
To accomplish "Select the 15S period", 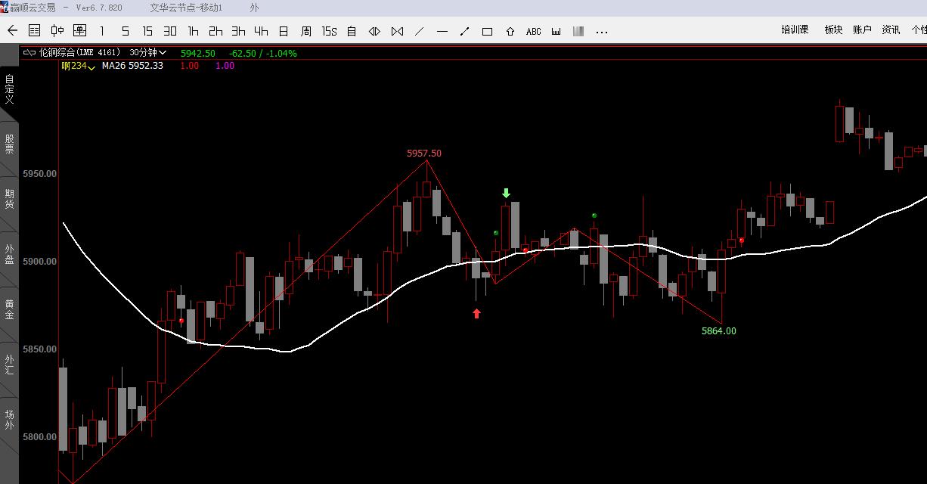I will [329, 31].
